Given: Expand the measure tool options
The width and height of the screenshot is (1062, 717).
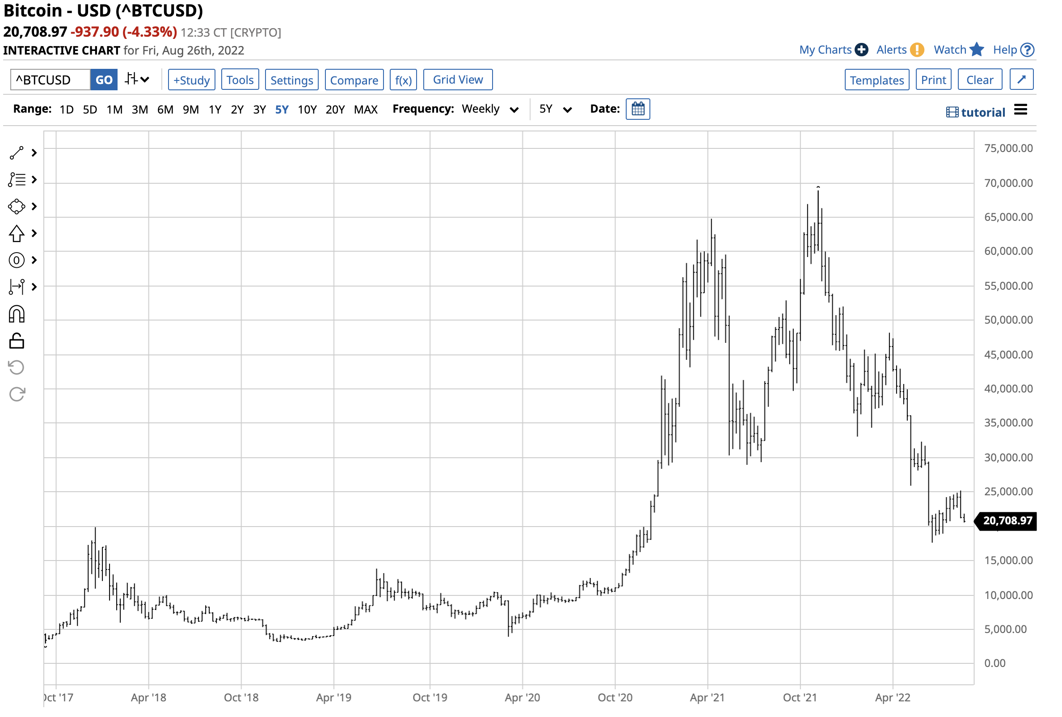Looking at the screenshot, I should point(34,287).
